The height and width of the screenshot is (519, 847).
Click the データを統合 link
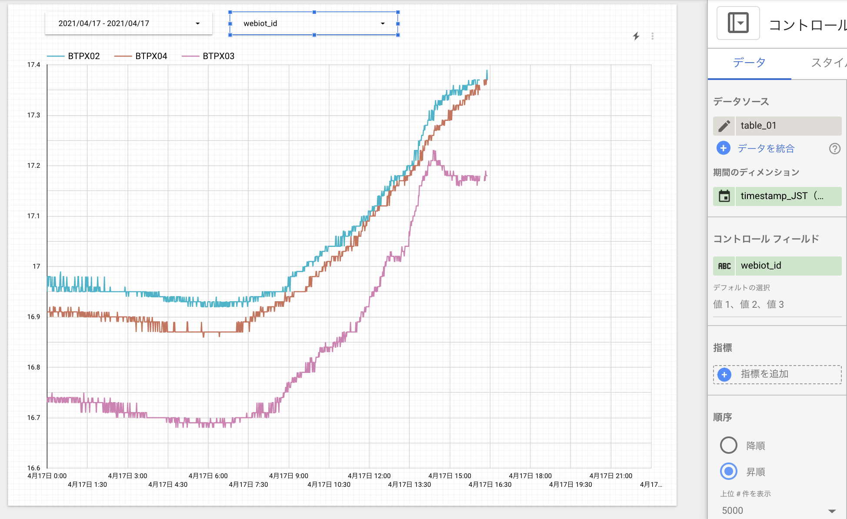click(x=766, y=148)
